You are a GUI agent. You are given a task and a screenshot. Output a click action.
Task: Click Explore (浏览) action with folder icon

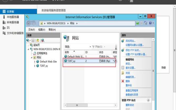click(128, 73)
